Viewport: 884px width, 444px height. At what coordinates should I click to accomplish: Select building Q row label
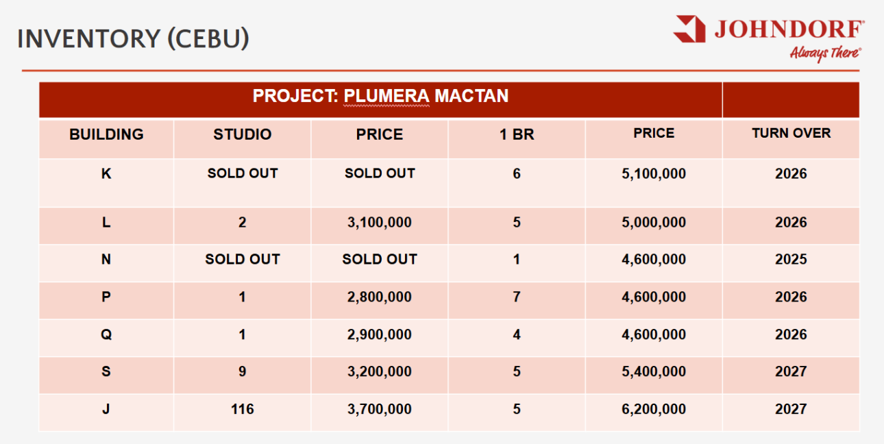click(106, 335)
